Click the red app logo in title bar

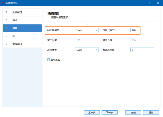click(x=3, y=3)
